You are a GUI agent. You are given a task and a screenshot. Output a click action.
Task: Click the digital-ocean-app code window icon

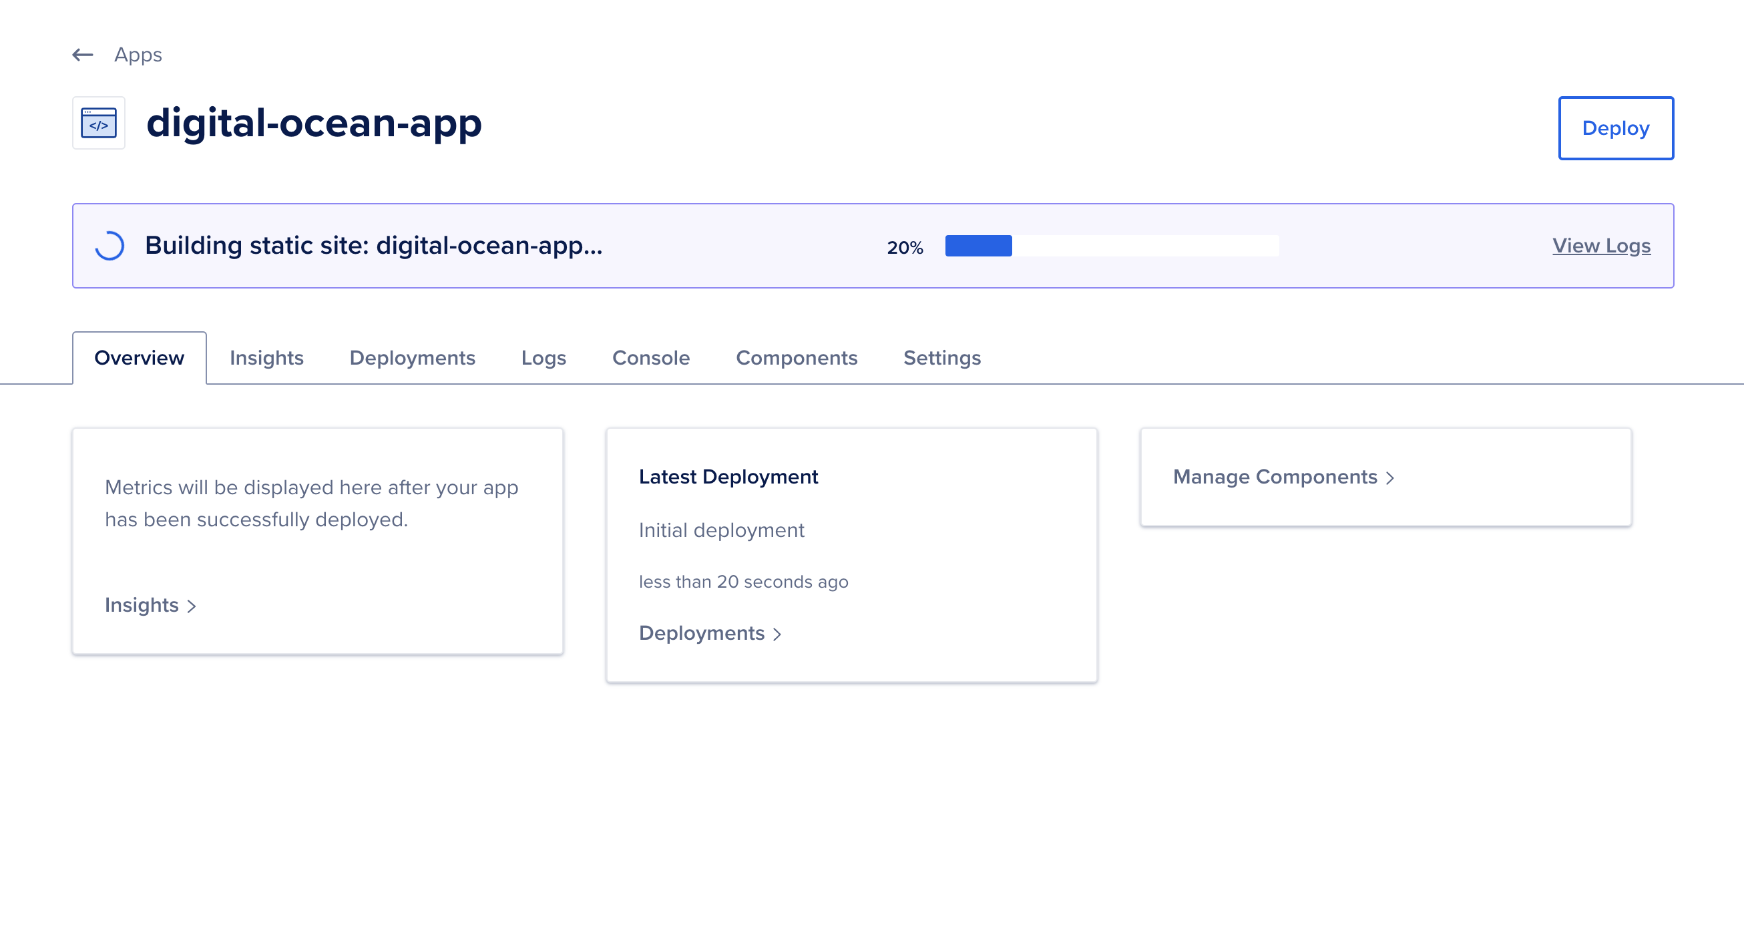[99, 122]
